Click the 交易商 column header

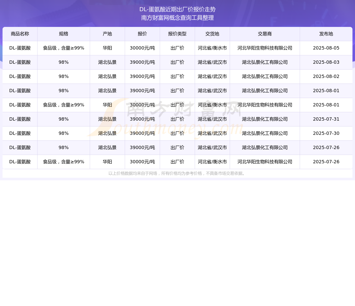point(265,34)
